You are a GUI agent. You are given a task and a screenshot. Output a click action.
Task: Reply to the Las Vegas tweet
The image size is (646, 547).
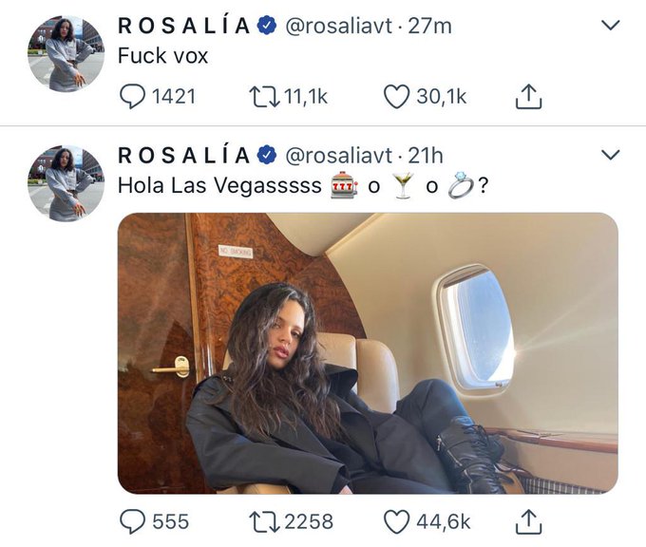tap(132, 521)
